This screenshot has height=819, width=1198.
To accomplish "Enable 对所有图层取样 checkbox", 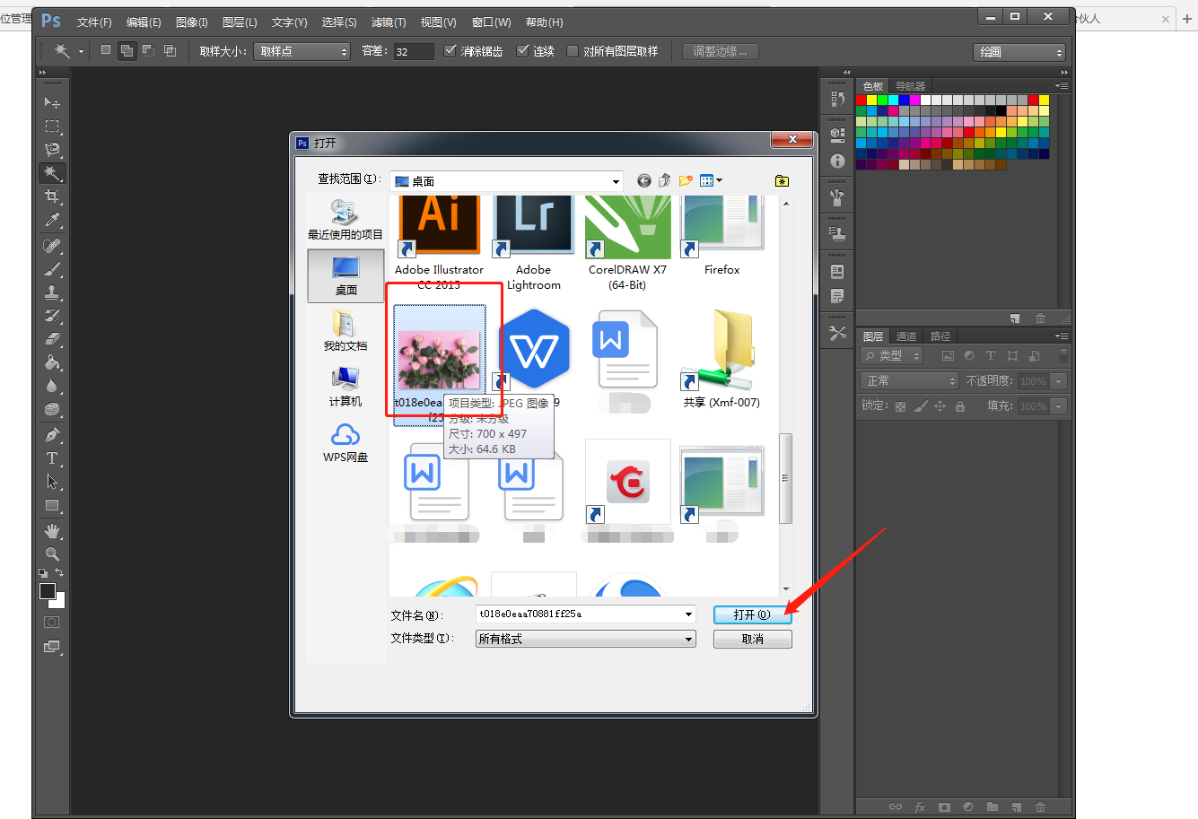I will 573,51.
